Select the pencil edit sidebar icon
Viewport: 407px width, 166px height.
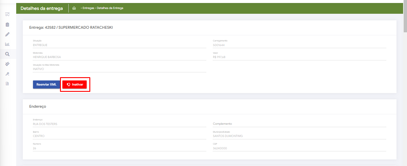point(7,34)
